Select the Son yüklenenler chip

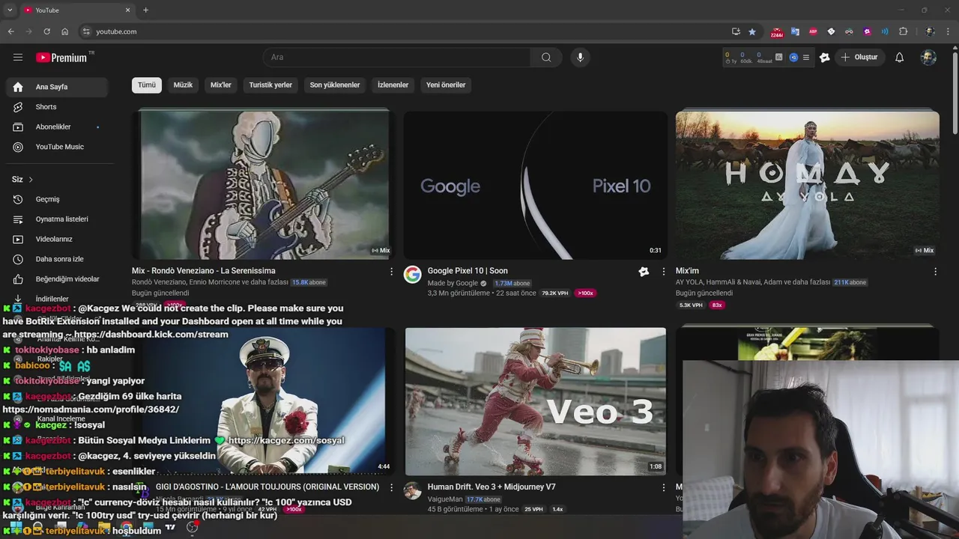pyautogui.click(x=335, y=85)
